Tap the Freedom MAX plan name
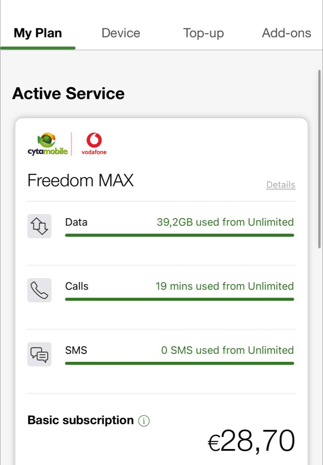This screenshot has height=465, width=323. [x=81, y=181]
